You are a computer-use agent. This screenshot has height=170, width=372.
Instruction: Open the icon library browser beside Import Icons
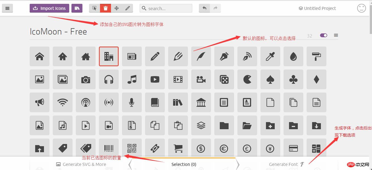click(x=77, y=8)
